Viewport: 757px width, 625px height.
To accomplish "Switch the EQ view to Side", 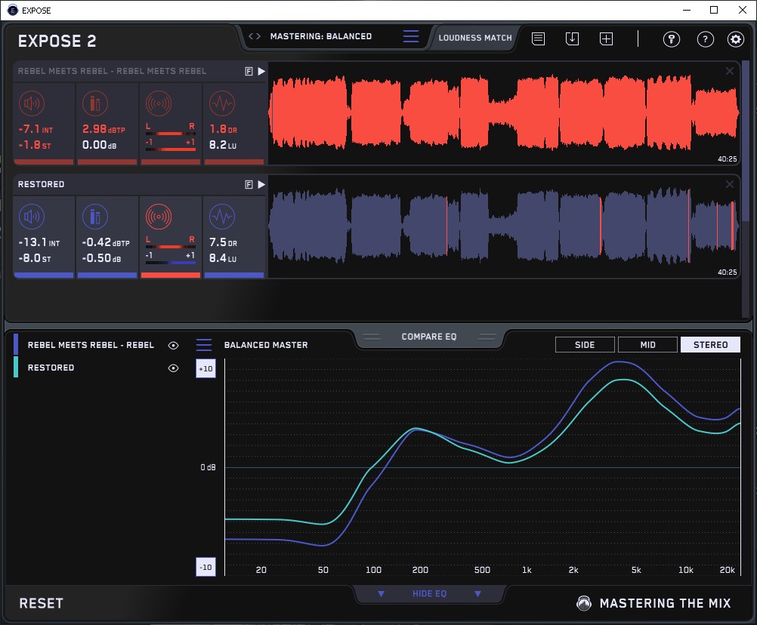I will pos(585,345).
